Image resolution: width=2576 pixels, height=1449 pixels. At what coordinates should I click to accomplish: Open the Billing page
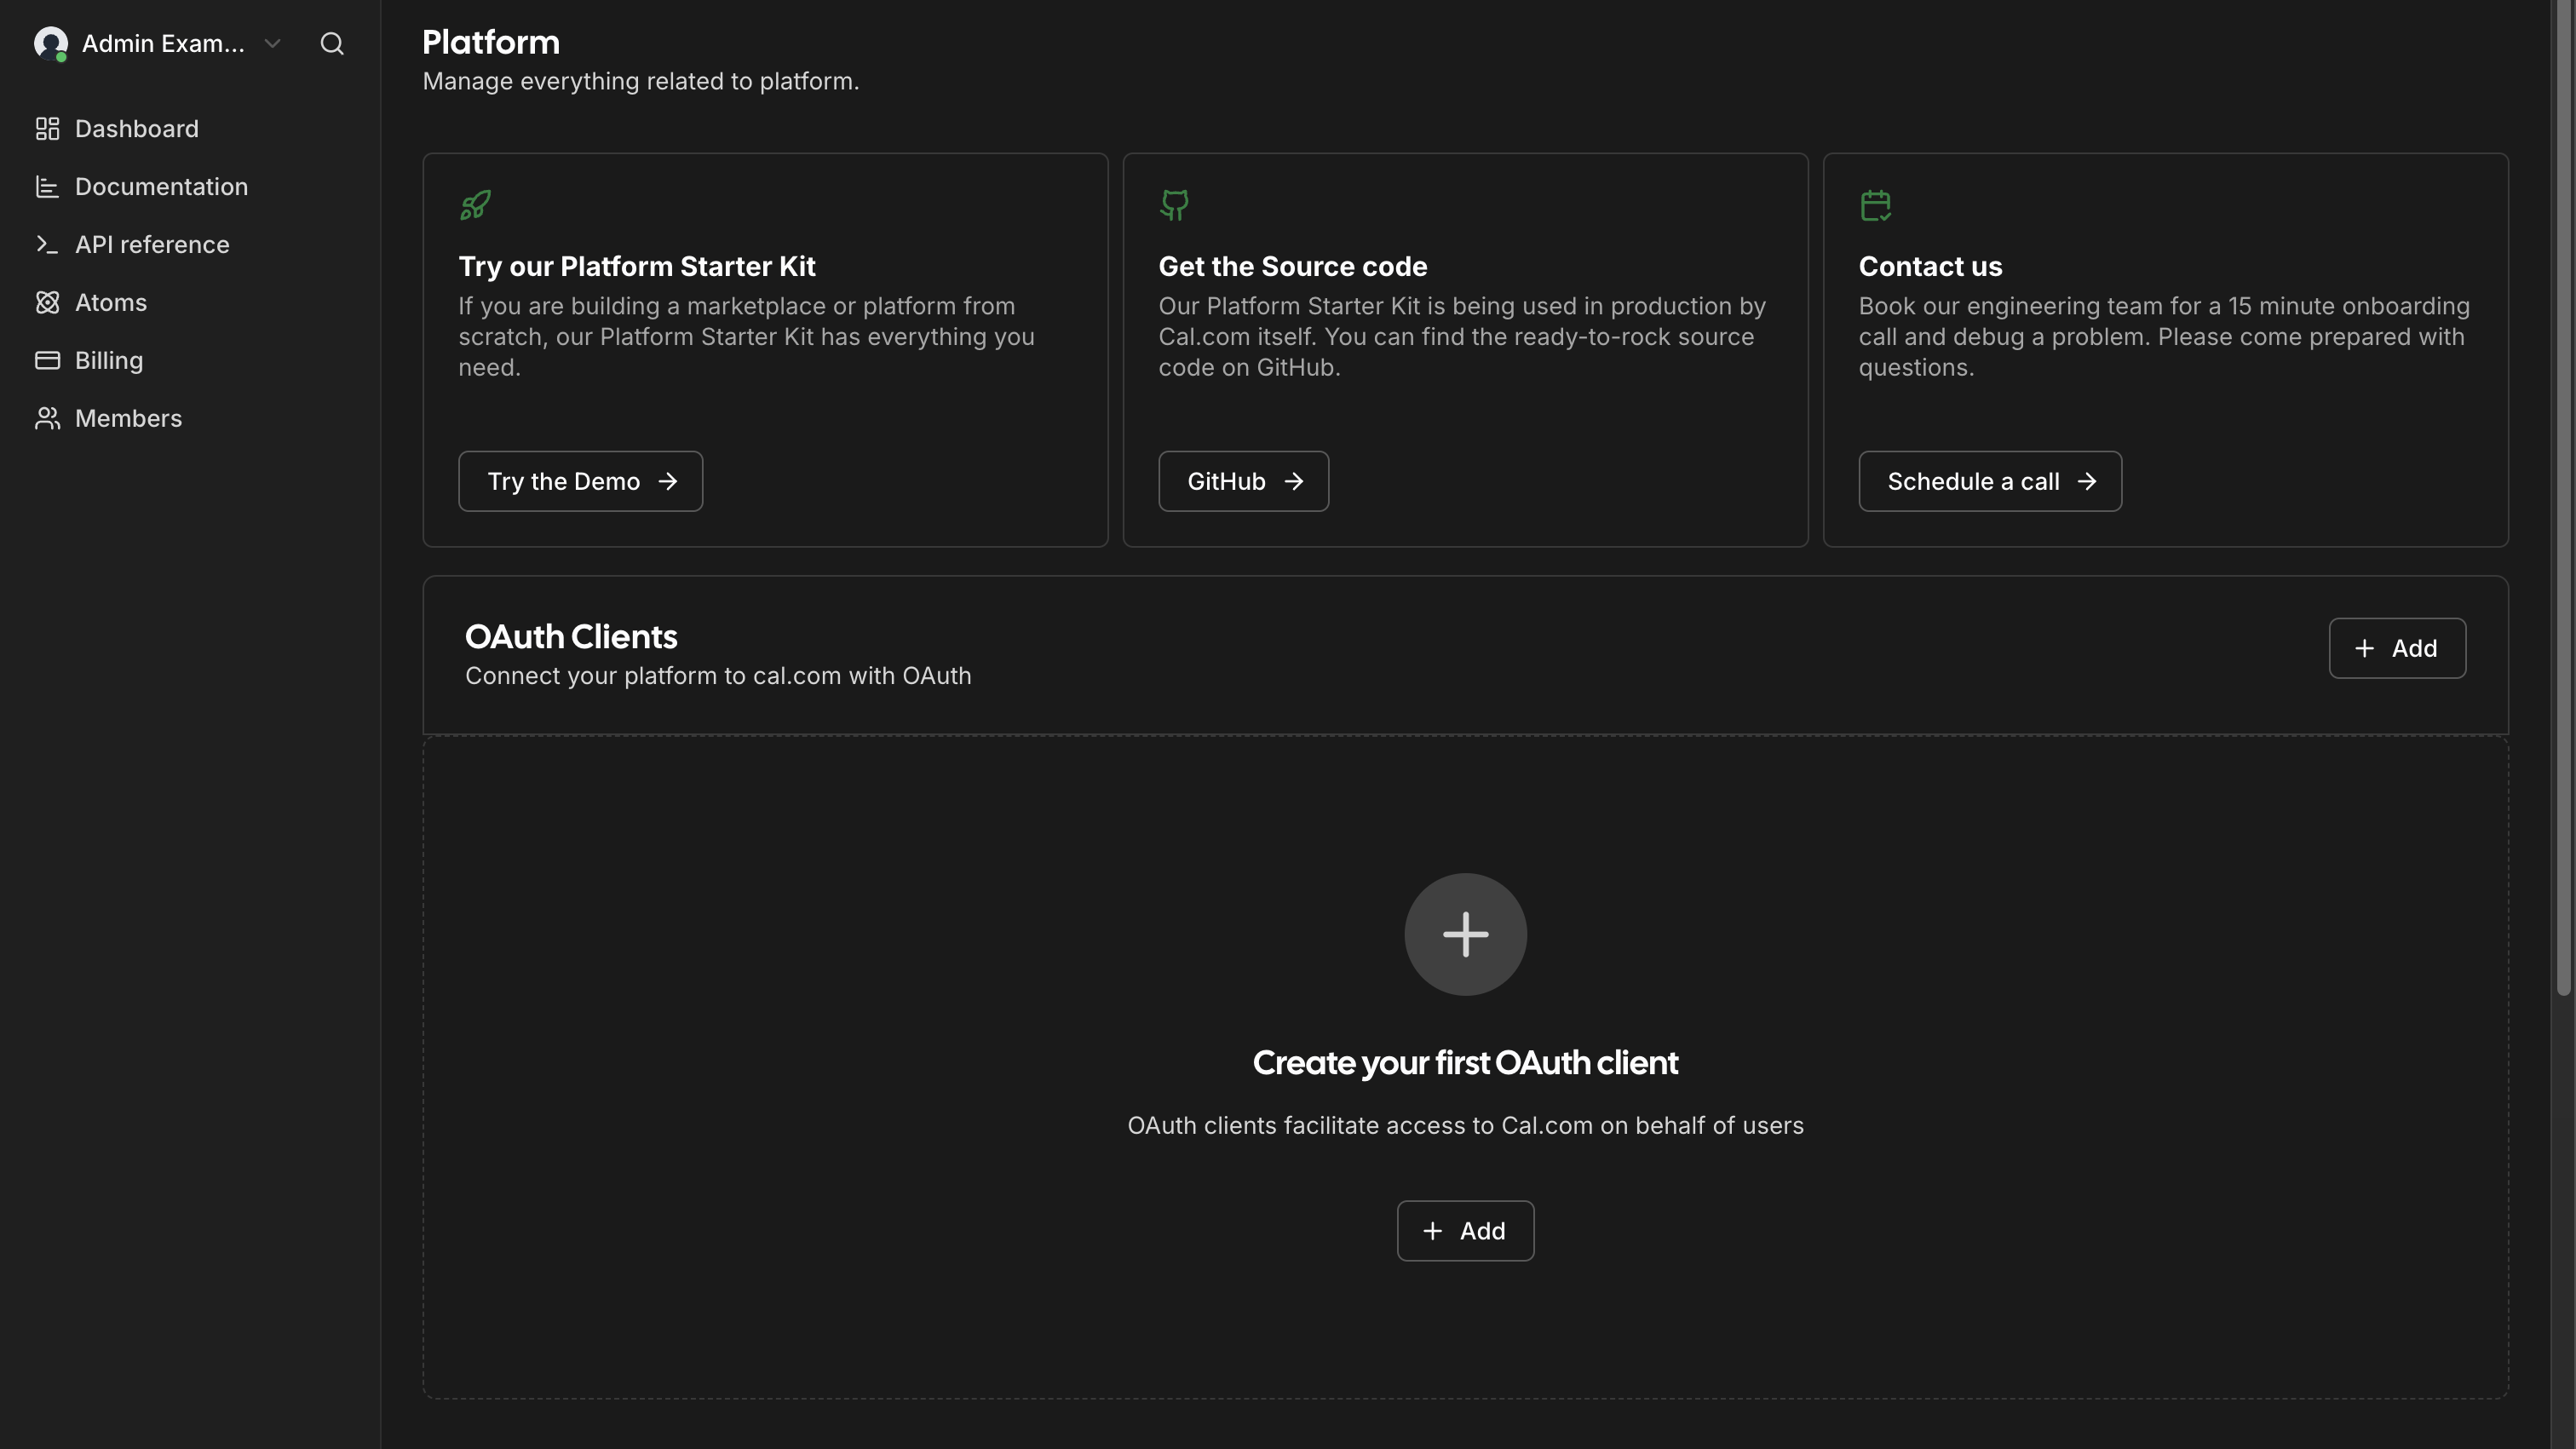point(108,361)
